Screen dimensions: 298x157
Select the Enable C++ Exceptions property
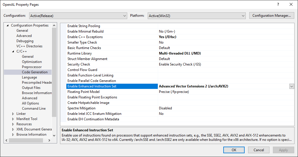click(x=85, y=37)
